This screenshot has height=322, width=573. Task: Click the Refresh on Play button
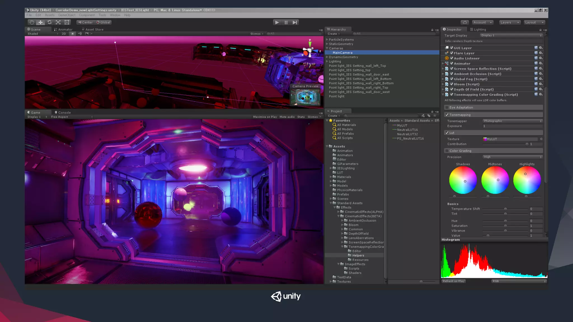click(454, 281)
